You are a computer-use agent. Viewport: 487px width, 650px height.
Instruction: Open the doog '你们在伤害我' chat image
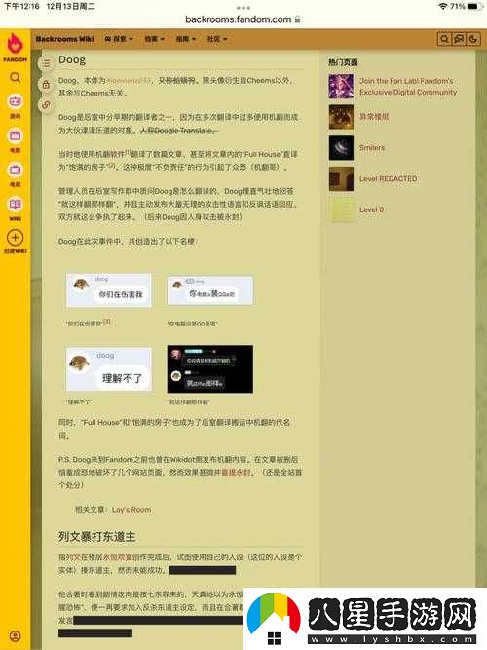(108, 290)
